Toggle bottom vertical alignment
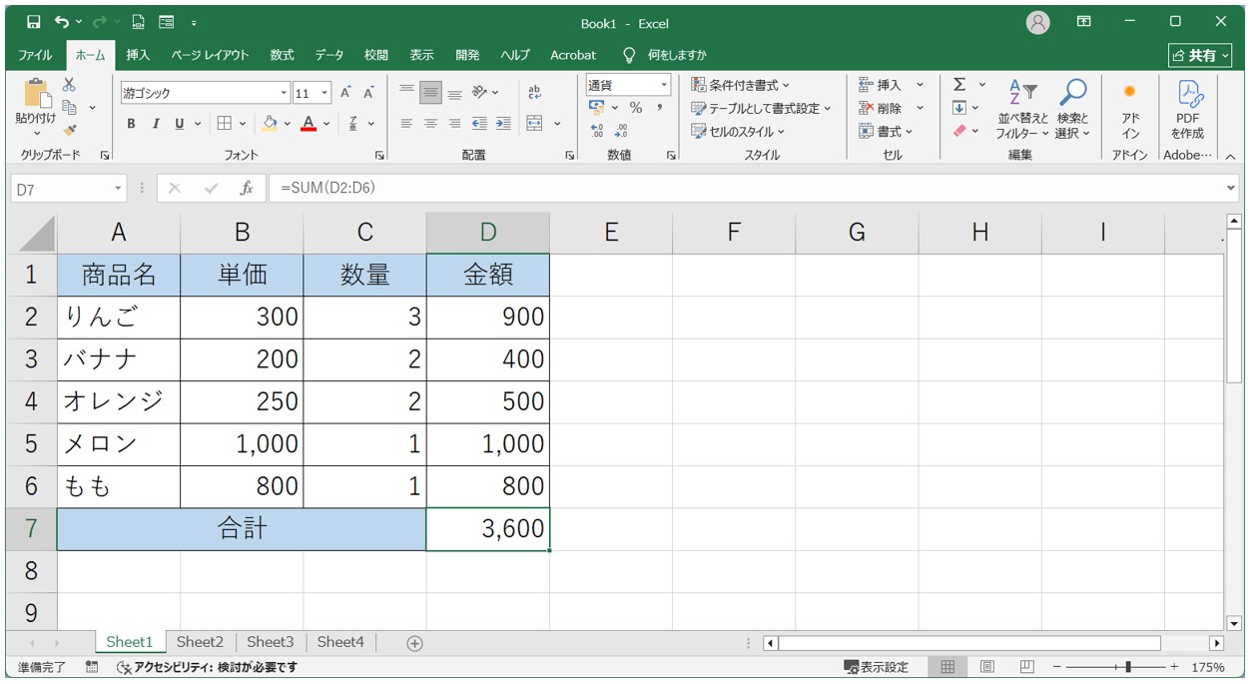This screenshot has width=1251, height=684. click(x=454, y=92)
